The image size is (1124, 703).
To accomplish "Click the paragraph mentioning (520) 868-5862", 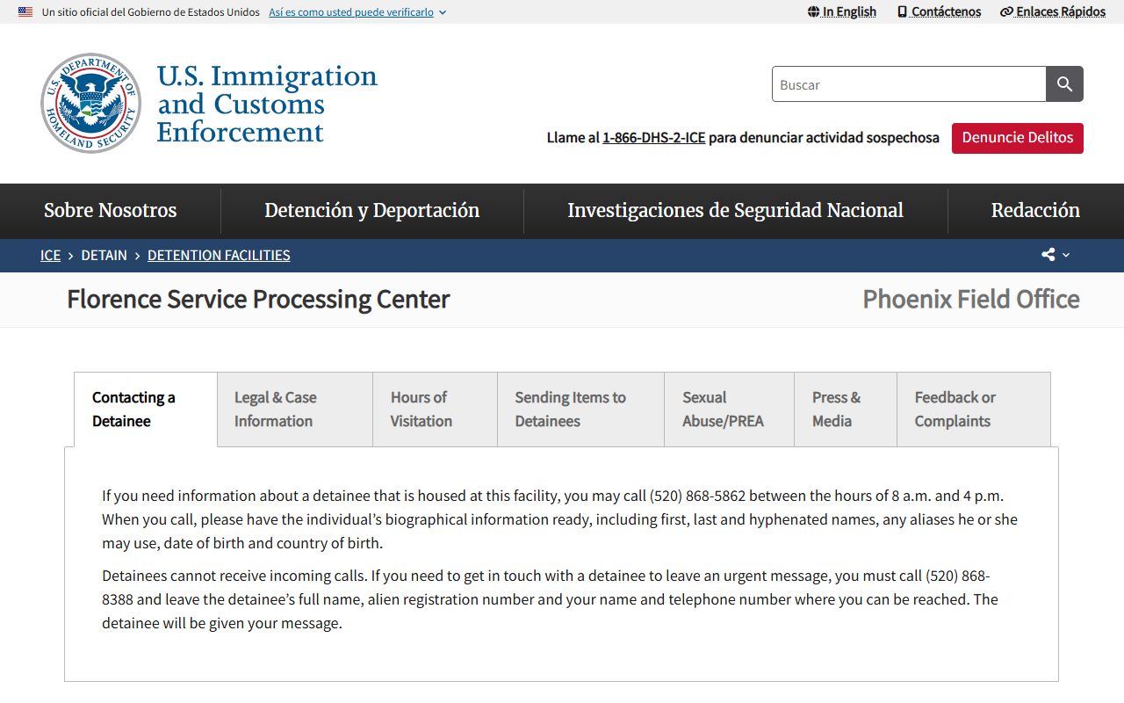I will click(559, 519).
